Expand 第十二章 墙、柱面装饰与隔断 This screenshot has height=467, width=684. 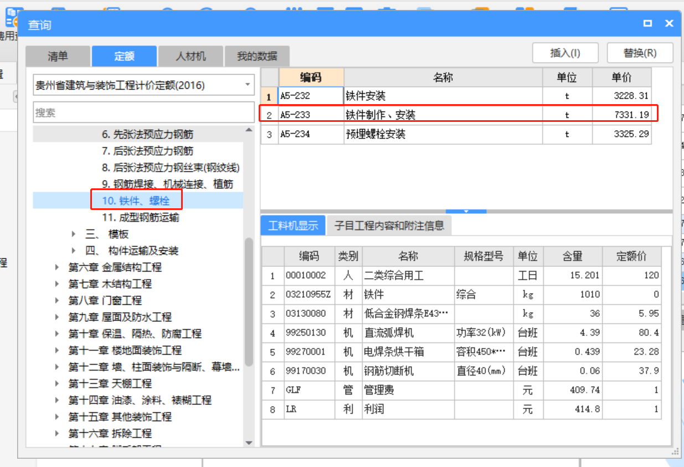point(58,367)
